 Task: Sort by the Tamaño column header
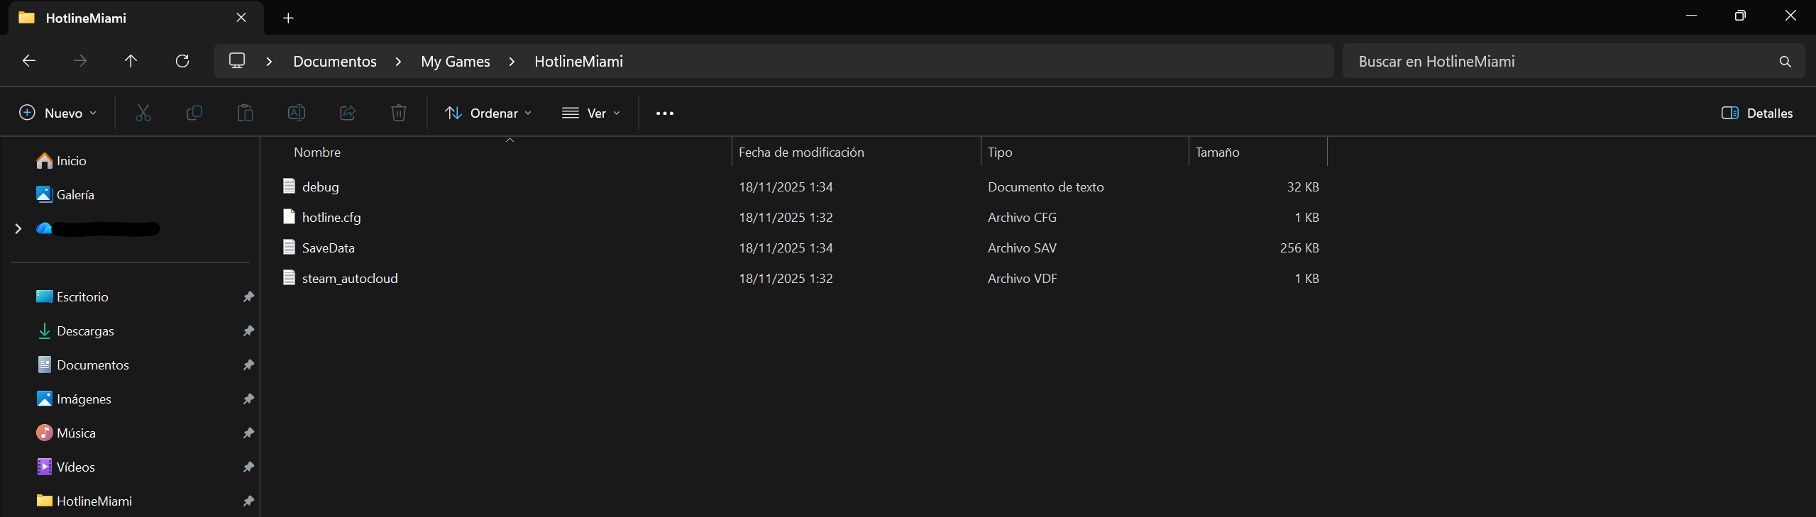click(x=1217, y=152)
